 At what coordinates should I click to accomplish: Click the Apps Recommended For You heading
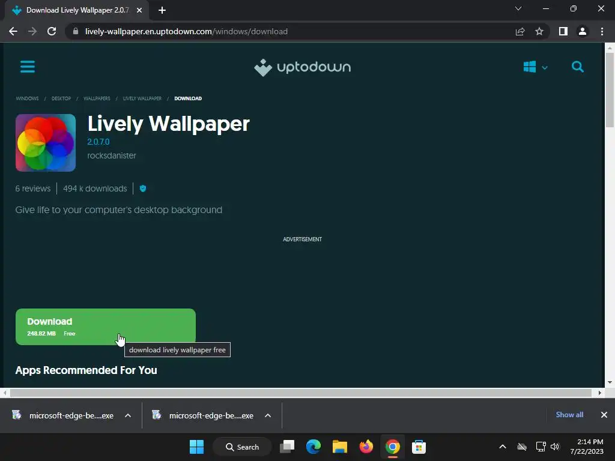[x=86, y=370]
